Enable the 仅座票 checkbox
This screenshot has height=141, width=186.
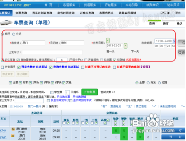point(102,60)
